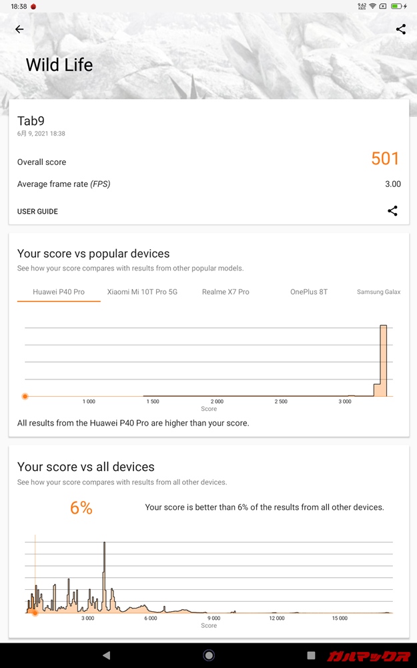Tap the Wild Life title heading
This screenshot has height=668, width=417.
59,65
